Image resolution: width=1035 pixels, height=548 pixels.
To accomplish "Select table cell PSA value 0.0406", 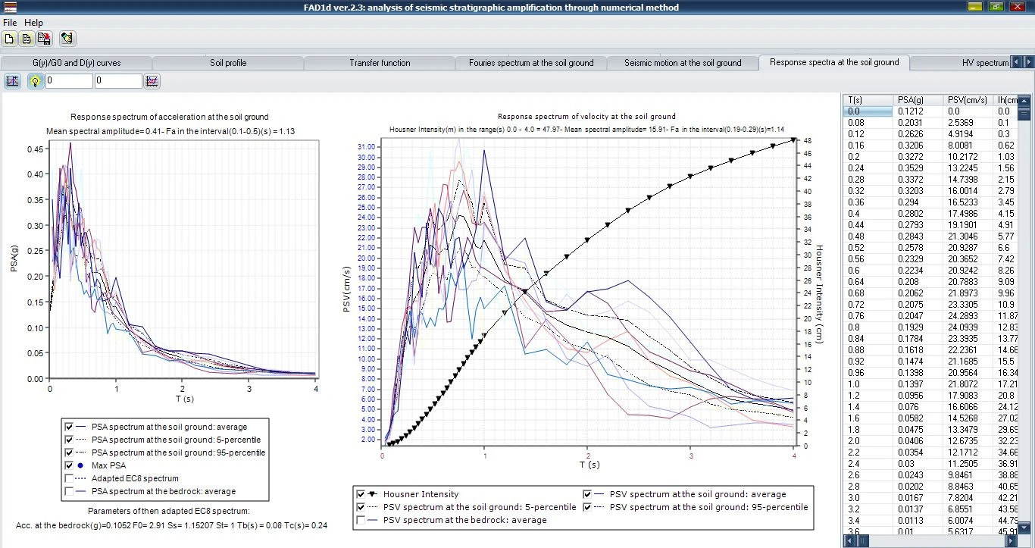I will (919, 440).
